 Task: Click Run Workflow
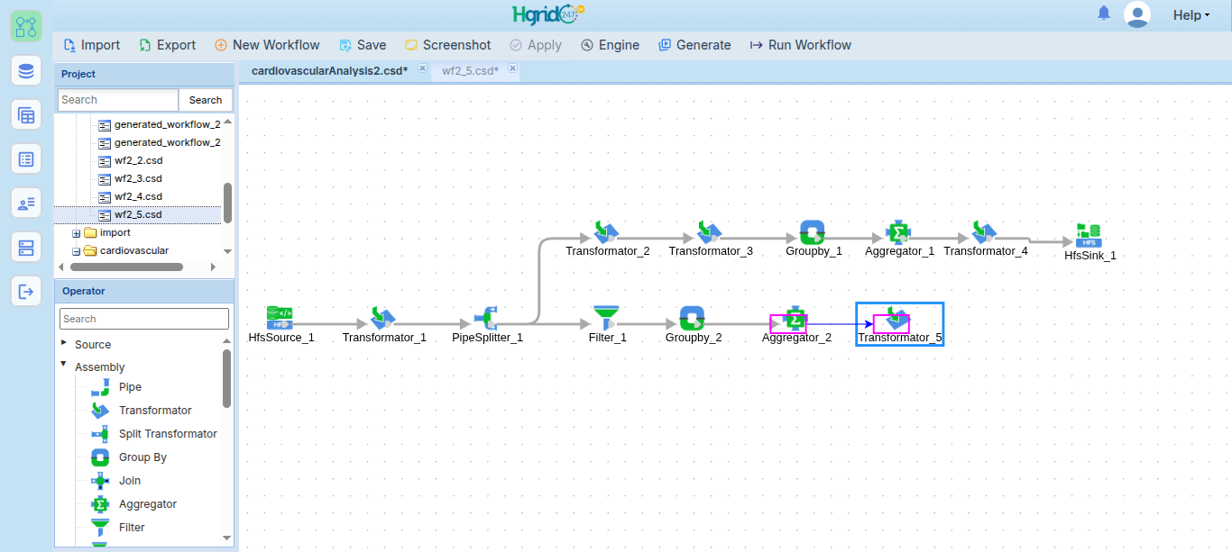coord(800,45)
